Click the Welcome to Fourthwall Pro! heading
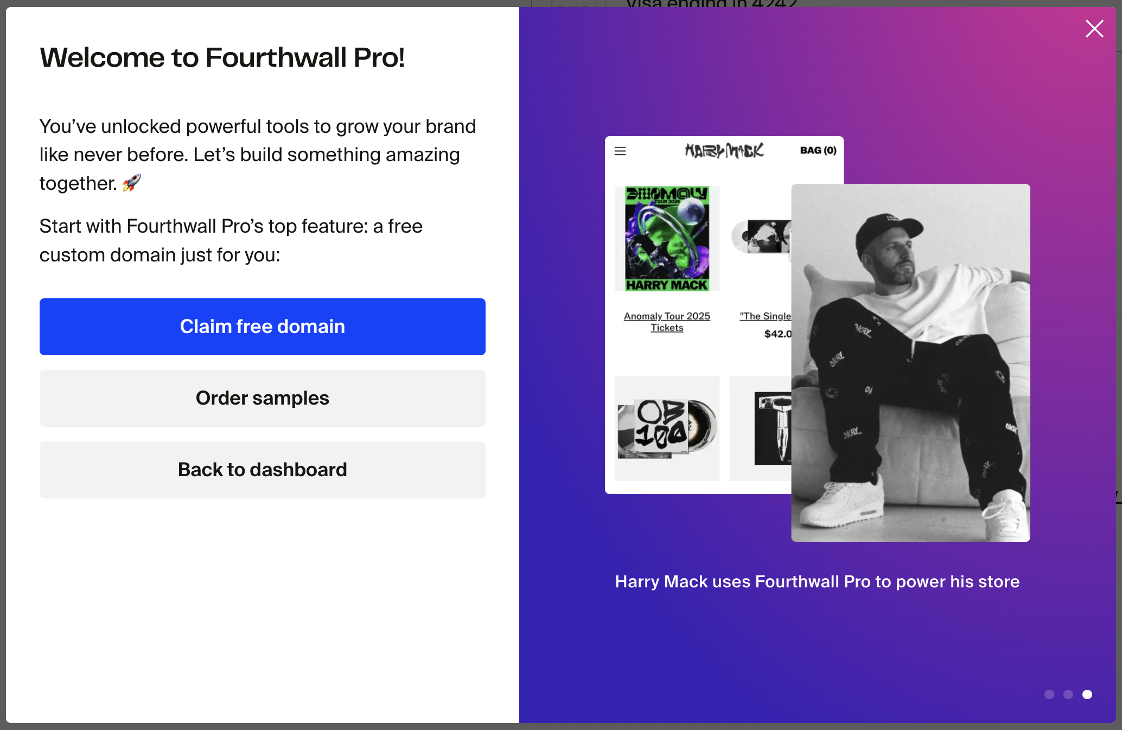 [x=222, y=57]
